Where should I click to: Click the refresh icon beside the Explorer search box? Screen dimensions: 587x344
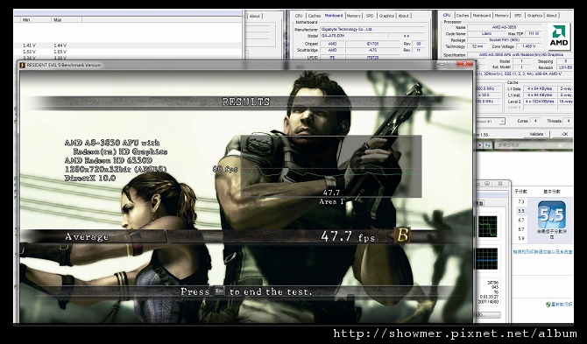point(487,145)
